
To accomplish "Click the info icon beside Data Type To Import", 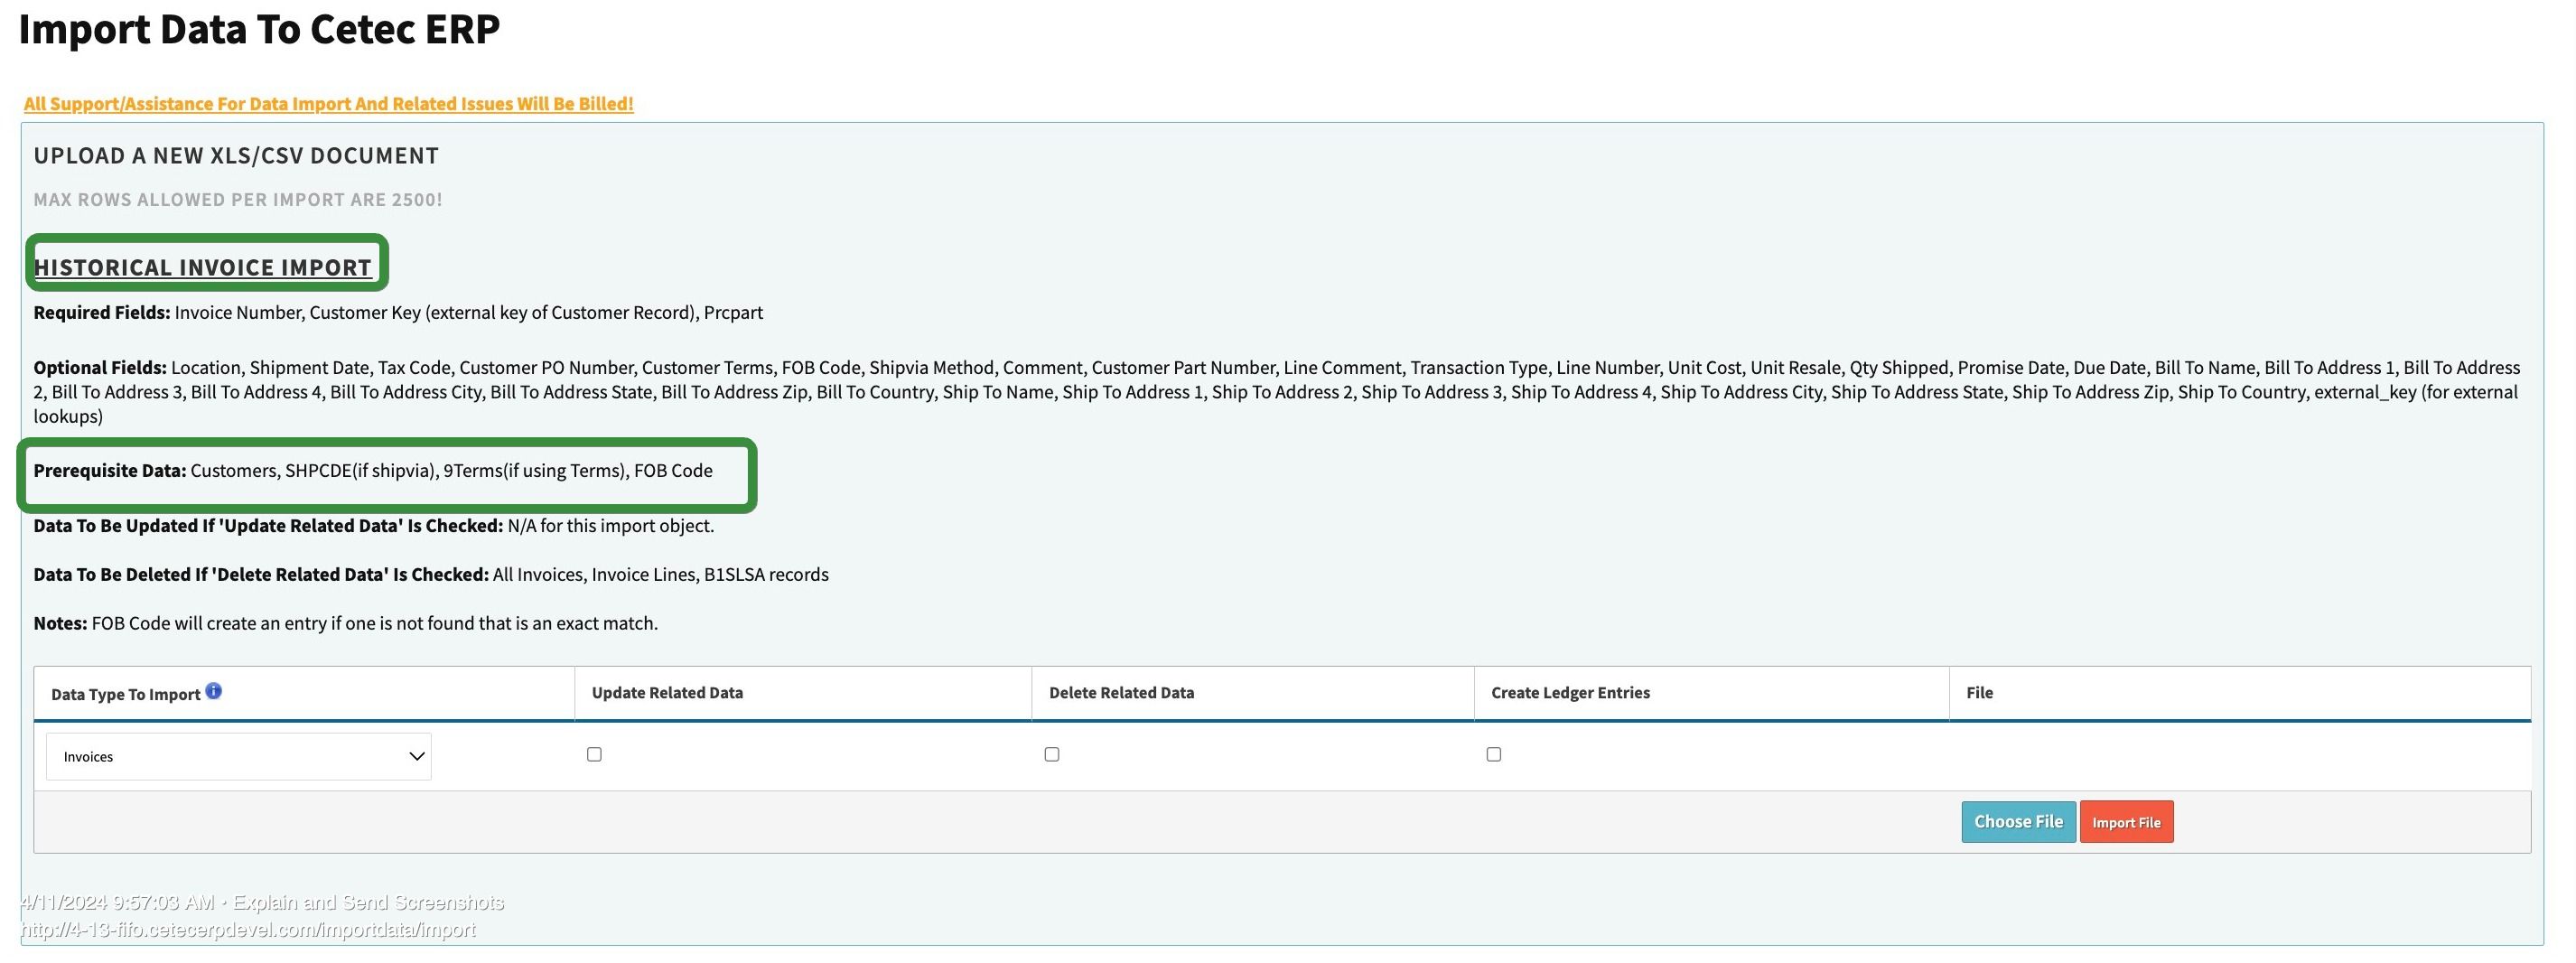I will (x=213, y=691).
